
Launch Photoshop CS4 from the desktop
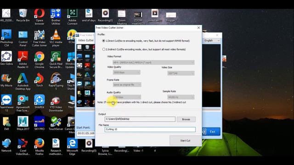tap(6, 38)
